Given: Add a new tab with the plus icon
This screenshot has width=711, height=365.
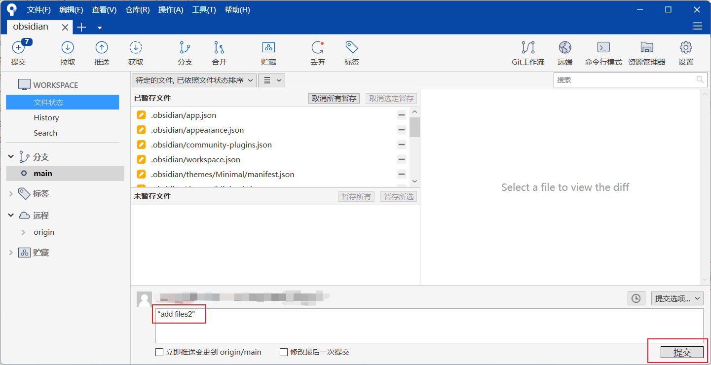Looking at the screenshot, I should click(x=81, y=27).
